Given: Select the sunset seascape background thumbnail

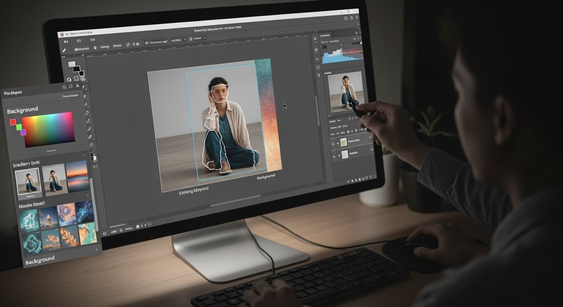Looking at the screenshot, I should (x=78, y=176).
